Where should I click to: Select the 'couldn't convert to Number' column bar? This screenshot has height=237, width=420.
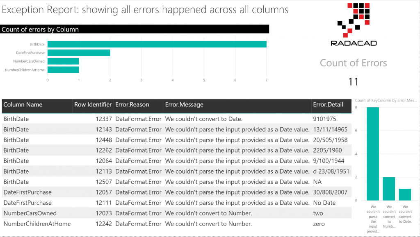coord(389,188)
